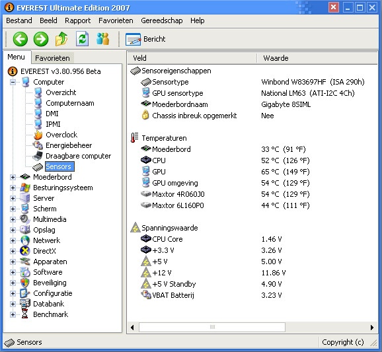Click the CPU chip icon in temperatures
This screenshot has height=352, width=382.
[x=146, y=160]
